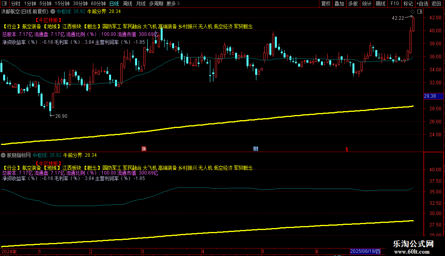The width and height of the screenshot is (445, 256).
Task: Open the 多周期 multi-period view
Action: click(x=156, y=4)
